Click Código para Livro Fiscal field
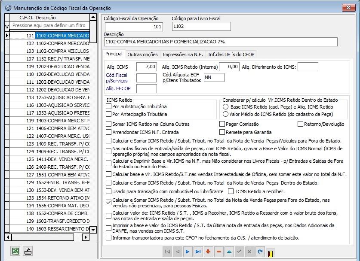360x261 pixels. [201, 26]
